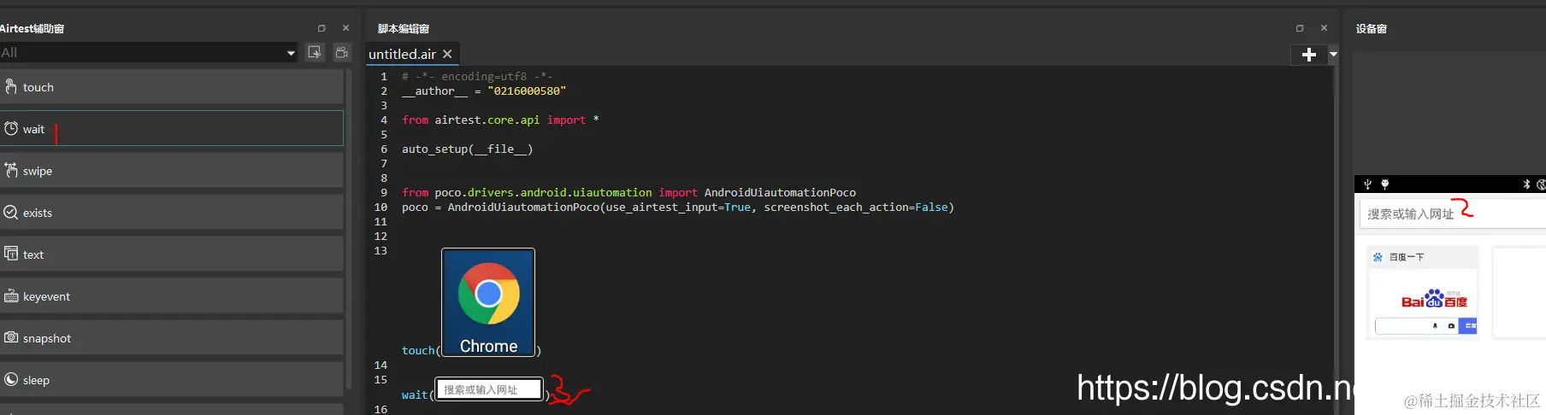
Task: Select the text command
Action: pos(171,254)
